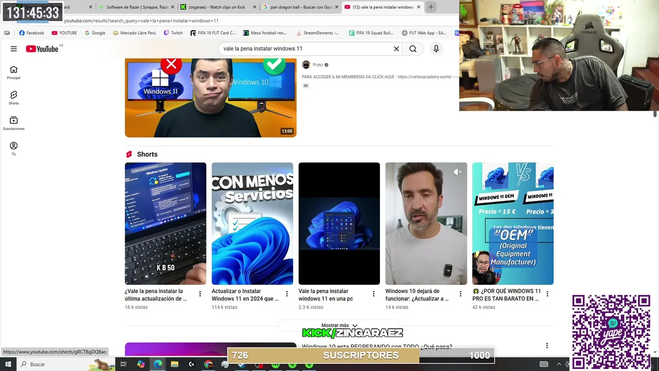Open the Mercado Libre Perú bookmark
This screenshot has width=659, height=371.
pyautogui.click(x=134, y=33)
